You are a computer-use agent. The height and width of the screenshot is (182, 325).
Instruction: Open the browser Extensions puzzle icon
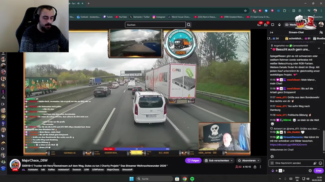coord(284,11)
